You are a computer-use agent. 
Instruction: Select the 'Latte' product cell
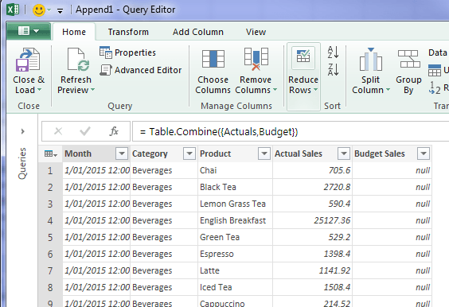[235, 270]
